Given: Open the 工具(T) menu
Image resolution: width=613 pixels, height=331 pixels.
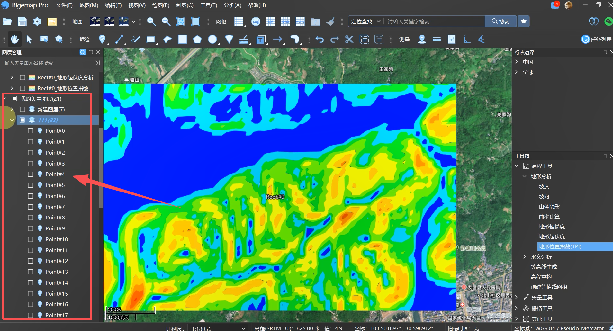Looking at the screenshot, I should coord(209,5).
